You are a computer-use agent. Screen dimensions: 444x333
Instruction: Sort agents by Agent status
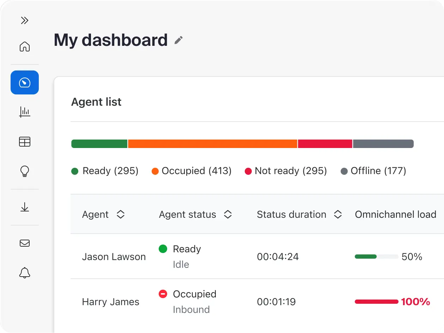pos(228,214)
